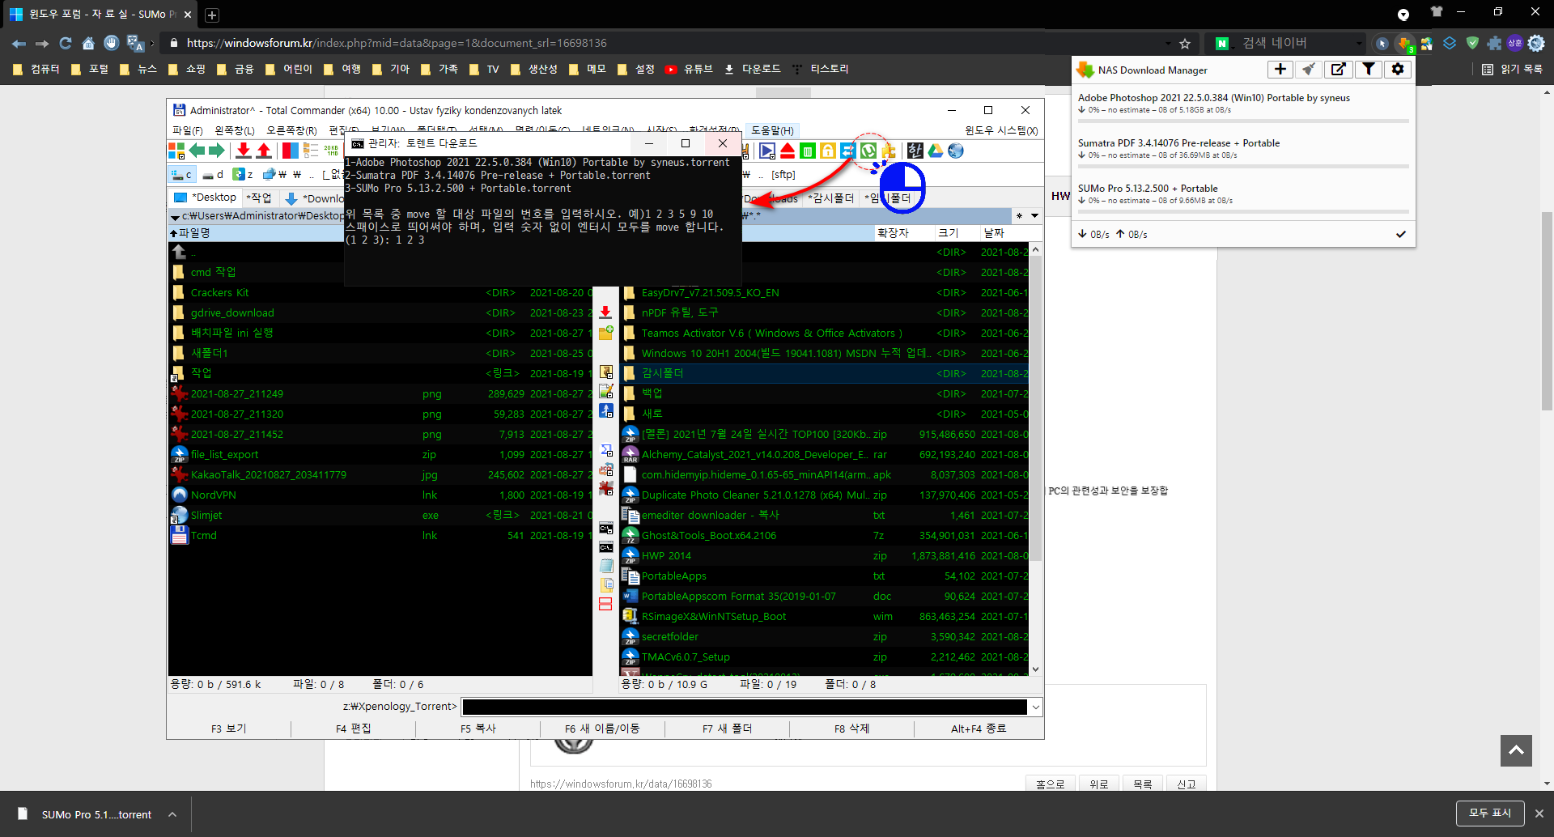Viewport: 1554px width, 837px height.
Task: Go to the browser home page
Action: pyautogui.click(x=88, y=43)
